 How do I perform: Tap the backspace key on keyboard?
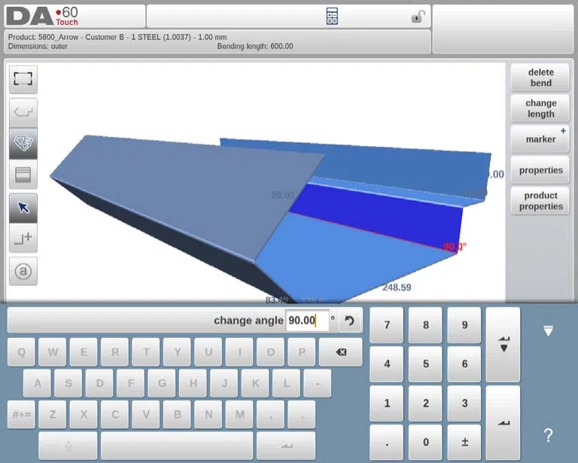(341, 352)
